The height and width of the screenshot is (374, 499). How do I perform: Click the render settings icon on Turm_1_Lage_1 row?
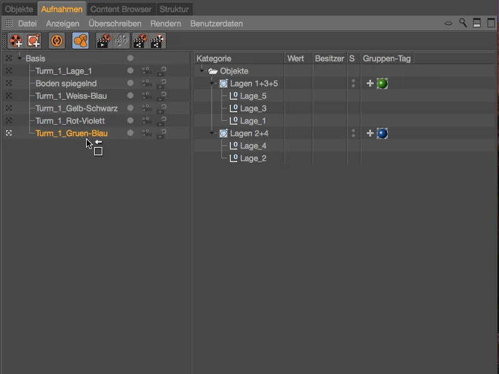point(162,70)
